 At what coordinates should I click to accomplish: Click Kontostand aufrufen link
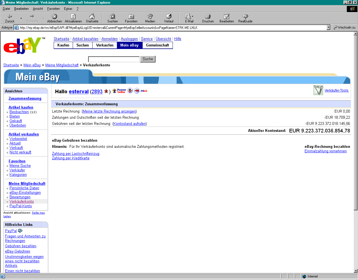[x=130, y=124]
